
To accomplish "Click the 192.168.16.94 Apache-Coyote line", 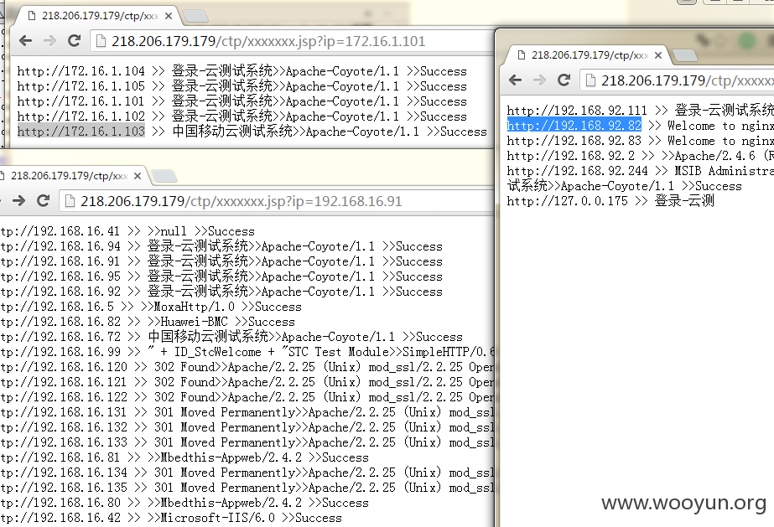I will click(x=221, y=246).
